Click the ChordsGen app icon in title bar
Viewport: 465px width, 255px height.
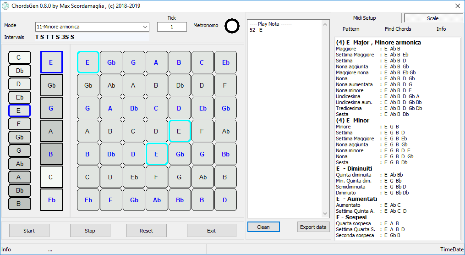pos(5,6)
